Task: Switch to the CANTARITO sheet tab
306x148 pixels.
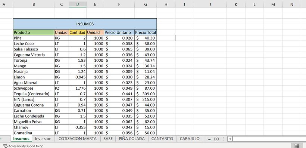Action: [x=162, y=139]
